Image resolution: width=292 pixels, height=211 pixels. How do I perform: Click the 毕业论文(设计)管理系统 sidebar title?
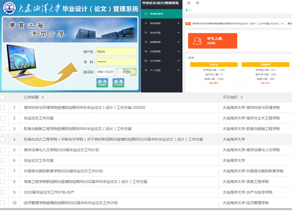[161, 3]
